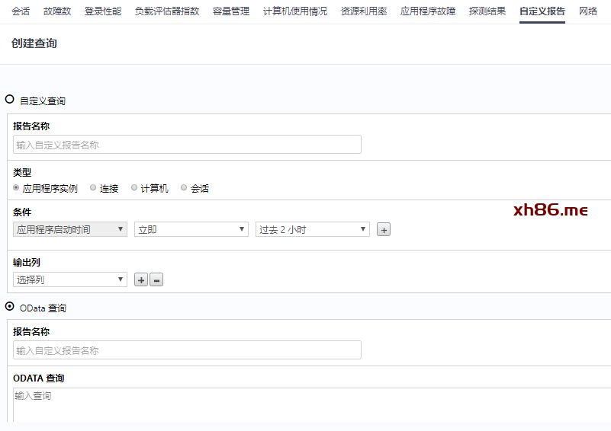Click the minus icon next to output column
Screen dimensions: 611x431
(x=156, y=280)
